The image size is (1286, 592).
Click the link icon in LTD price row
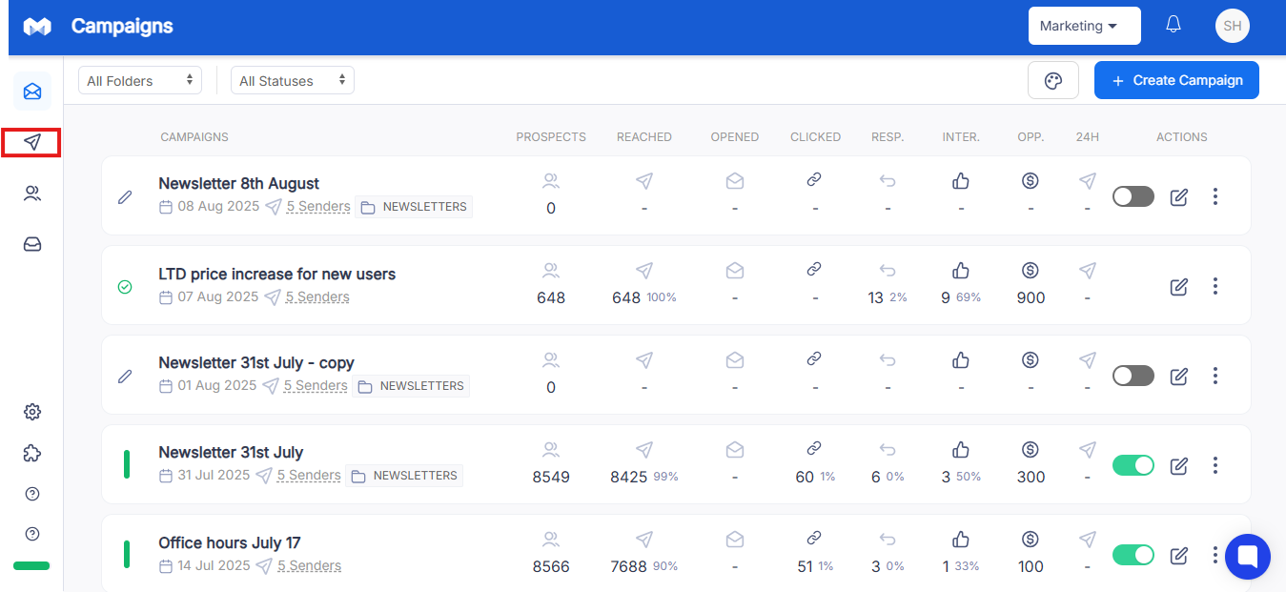pyautogui.click(x=814, y=270)
